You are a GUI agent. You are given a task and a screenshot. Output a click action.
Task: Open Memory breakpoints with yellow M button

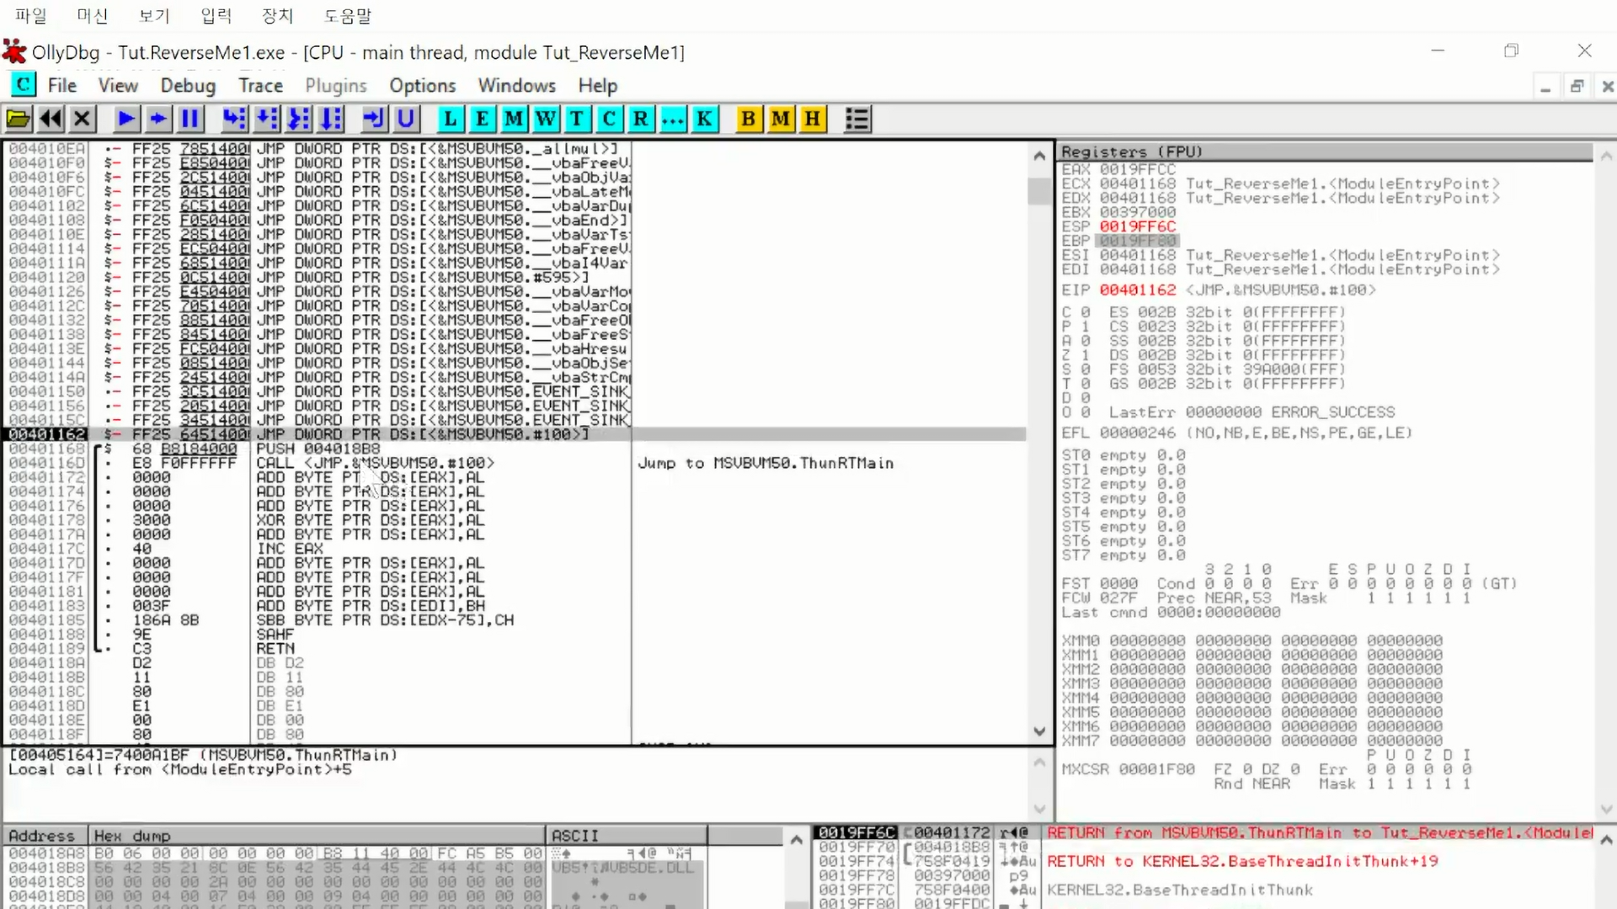tap(781, 120)
